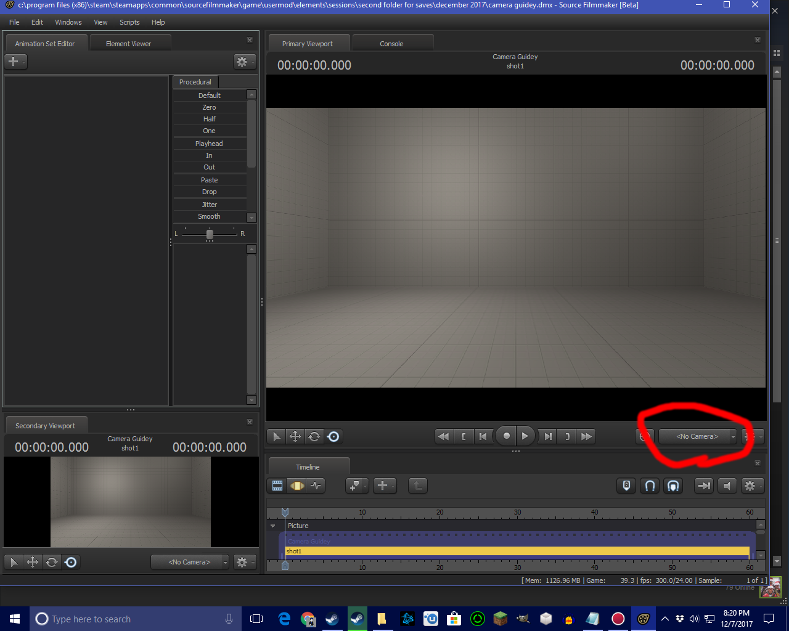Open the Edit menu

37,22
